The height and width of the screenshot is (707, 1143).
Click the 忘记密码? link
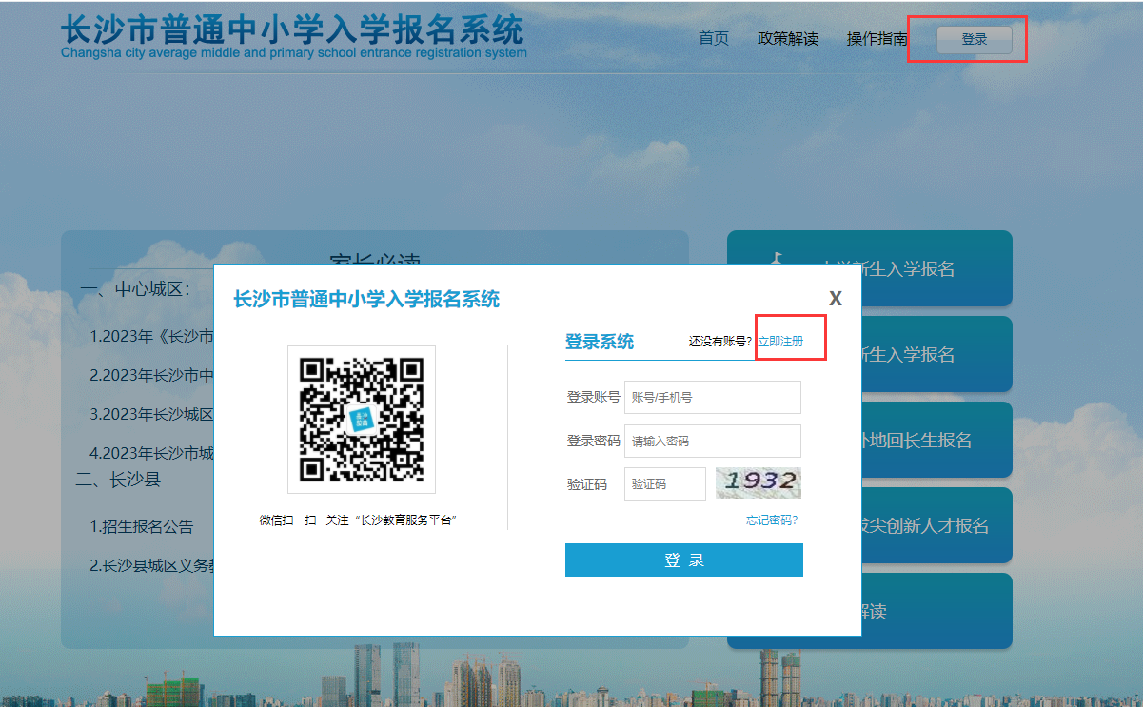pyautogui.click(x=771, y=520)
